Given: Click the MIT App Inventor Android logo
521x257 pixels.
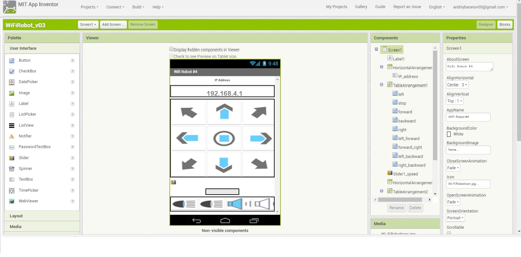Looking at the screenshot, I should click(x=9, y=7).
